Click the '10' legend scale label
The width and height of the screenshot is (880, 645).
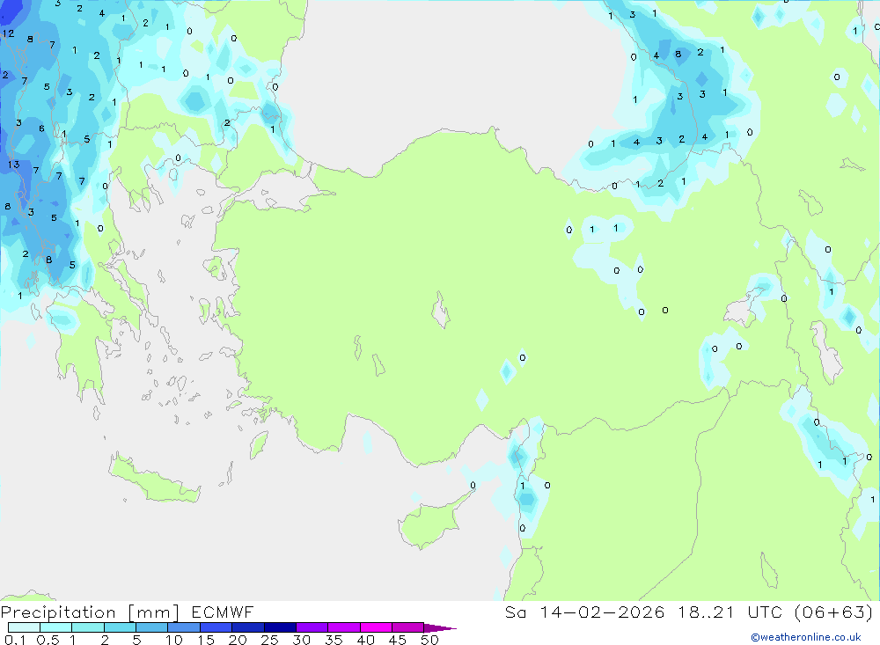[x=174, y=640]
